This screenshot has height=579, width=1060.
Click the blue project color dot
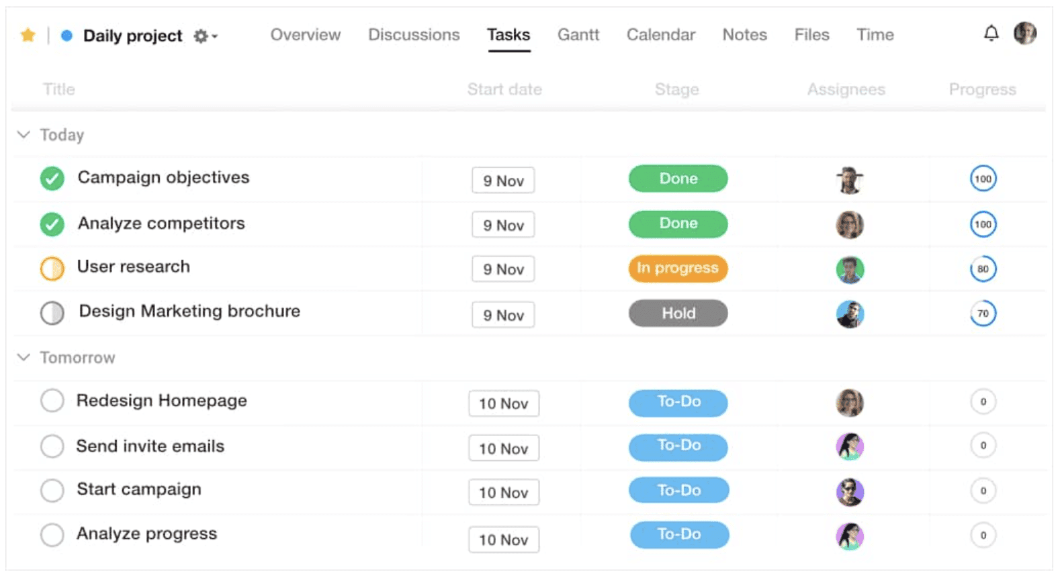click(67, 36)
